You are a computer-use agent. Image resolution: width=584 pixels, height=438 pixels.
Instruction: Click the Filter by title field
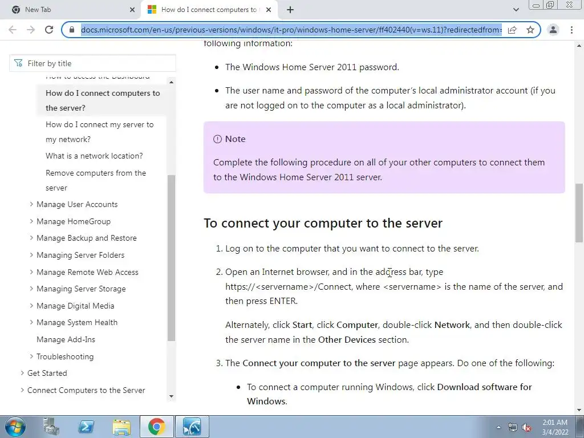(x=92, y=63)
